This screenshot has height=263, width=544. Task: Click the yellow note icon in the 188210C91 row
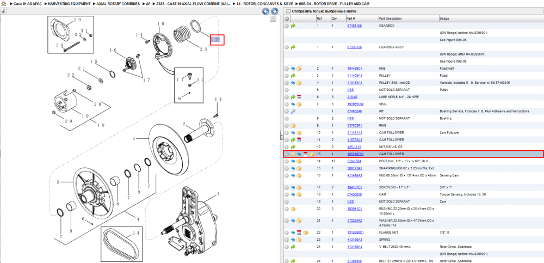pyautogui.click(x=293, y=154)
